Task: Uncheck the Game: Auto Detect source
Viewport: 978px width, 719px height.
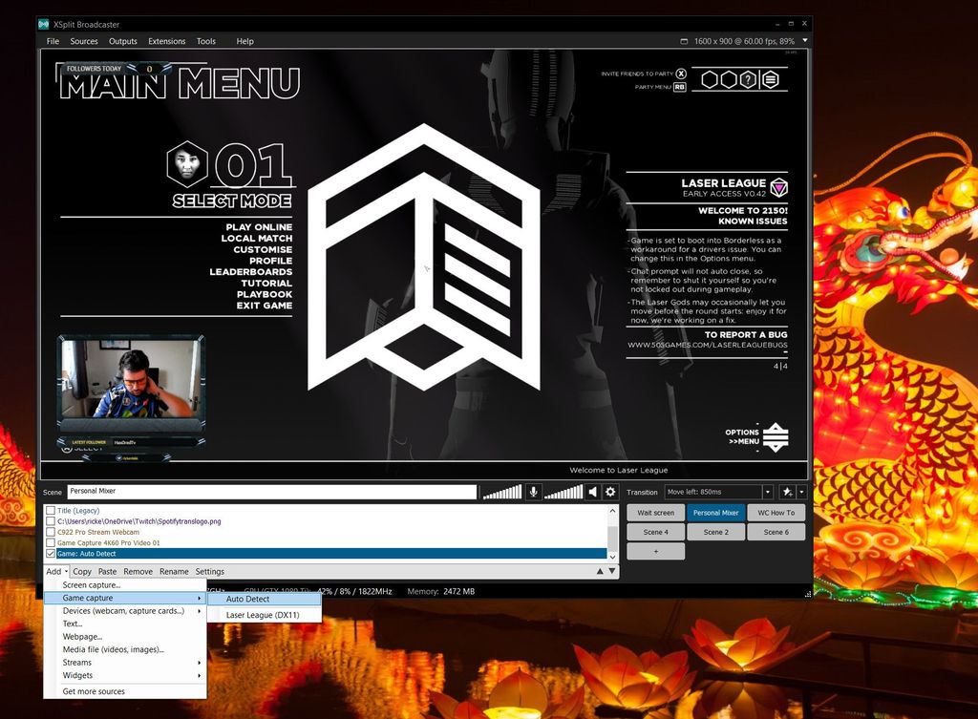Action: tap(49, 552)
